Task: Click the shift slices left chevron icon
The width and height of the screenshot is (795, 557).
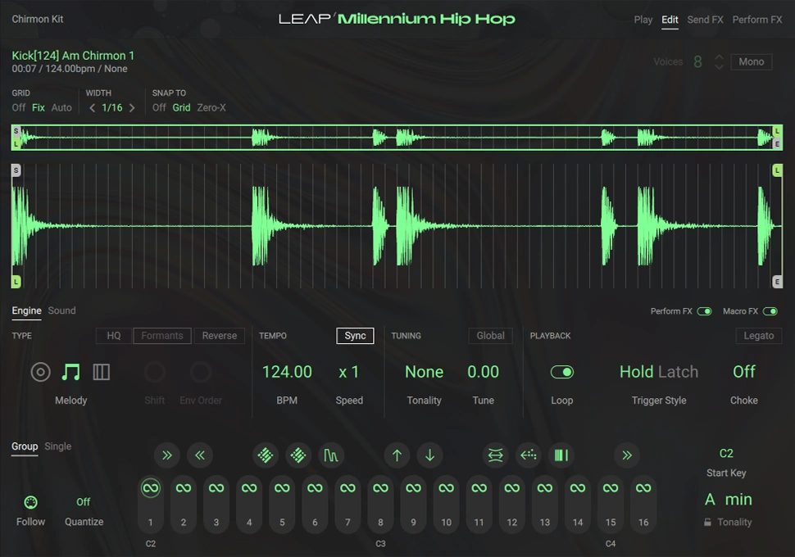Action: (x=200, y=455)
